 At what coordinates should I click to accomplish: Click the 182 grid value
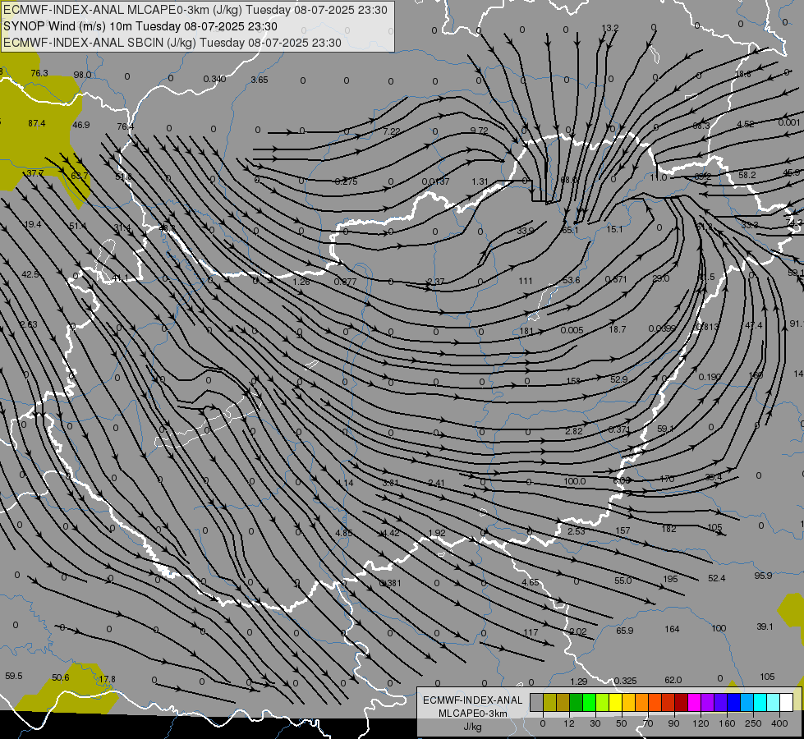click(668, 529)
